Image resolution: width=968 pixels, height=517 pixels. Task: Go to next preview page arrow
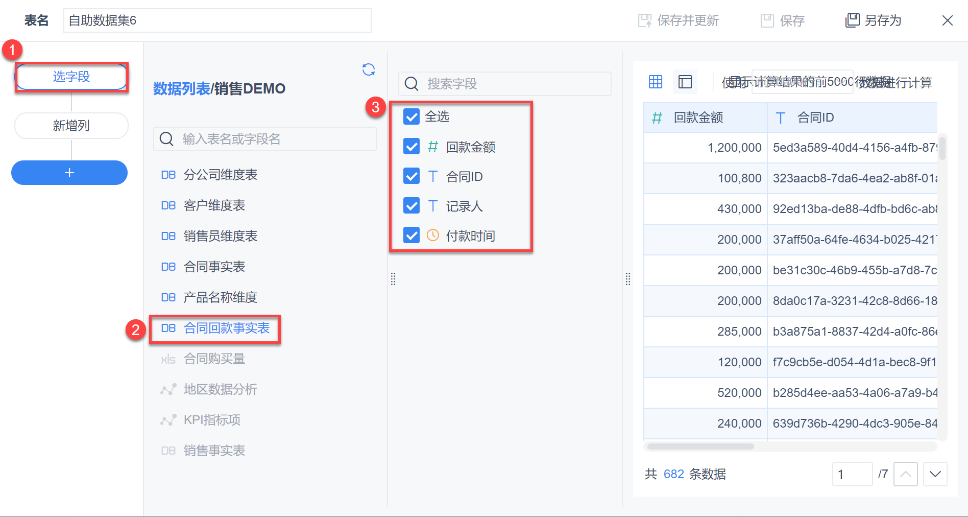pyautogui.click(x=935, y=474)
